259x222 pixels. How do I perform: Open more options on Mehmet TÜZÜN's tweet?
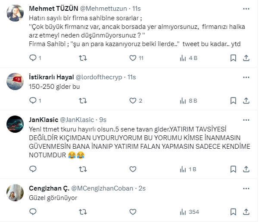[245, 8]
